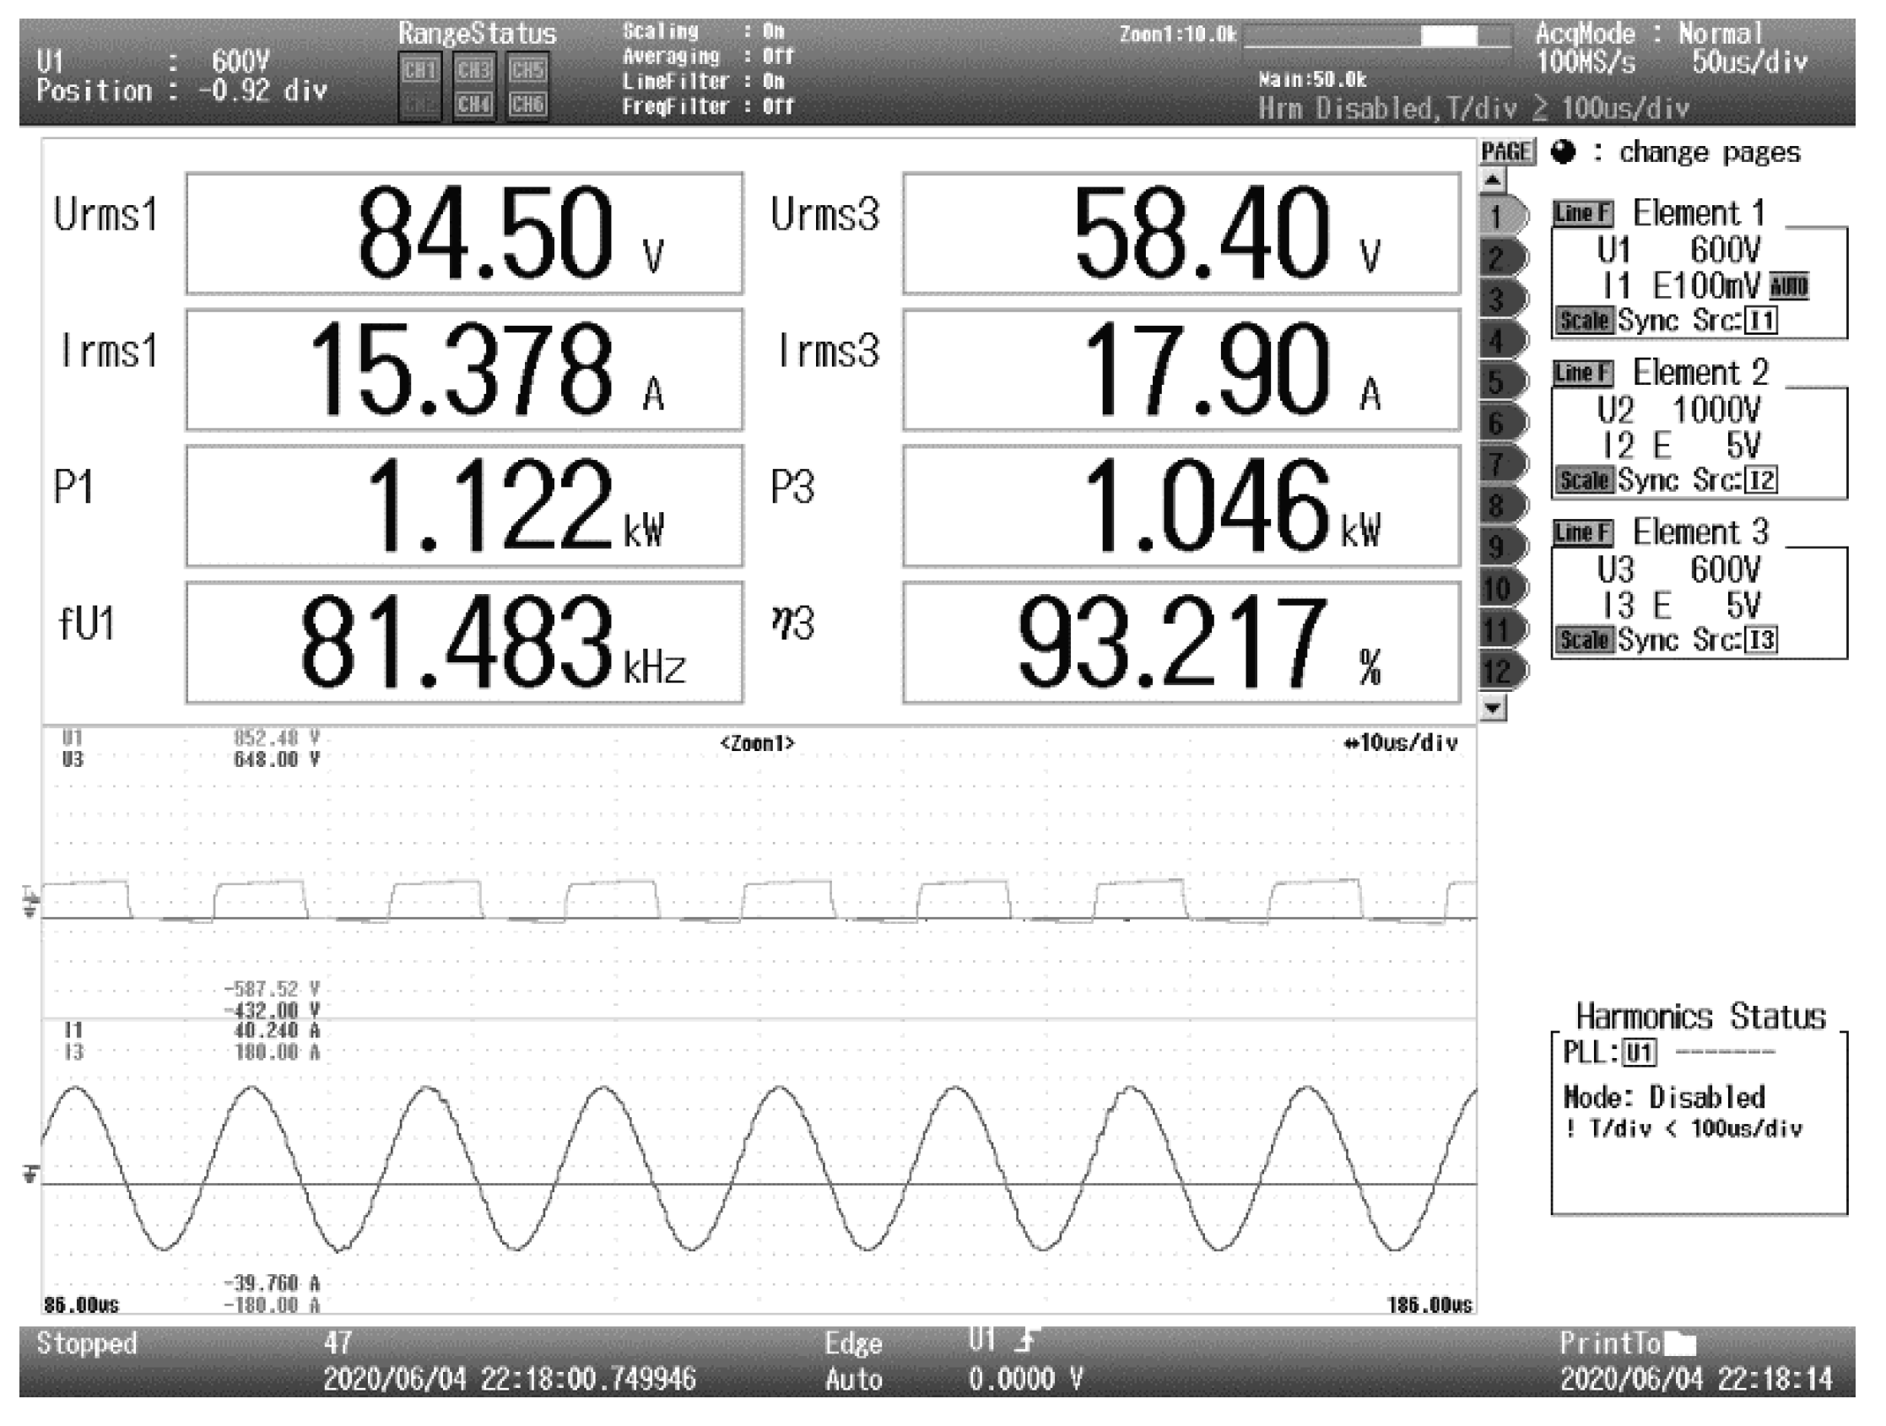Select page tab 8

click(x=1504, y=505)
